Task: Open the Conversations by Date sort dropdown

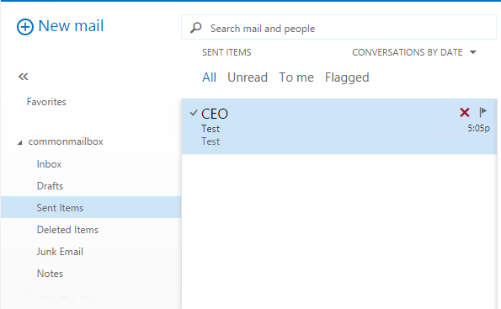Action: coord(473,52)
